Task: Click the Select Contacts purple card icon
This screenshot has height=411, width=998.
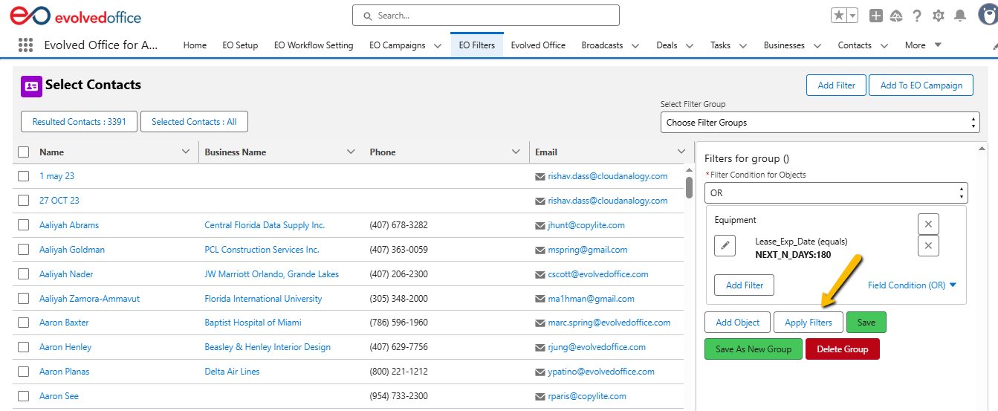Action: click(x=31, y=86)
